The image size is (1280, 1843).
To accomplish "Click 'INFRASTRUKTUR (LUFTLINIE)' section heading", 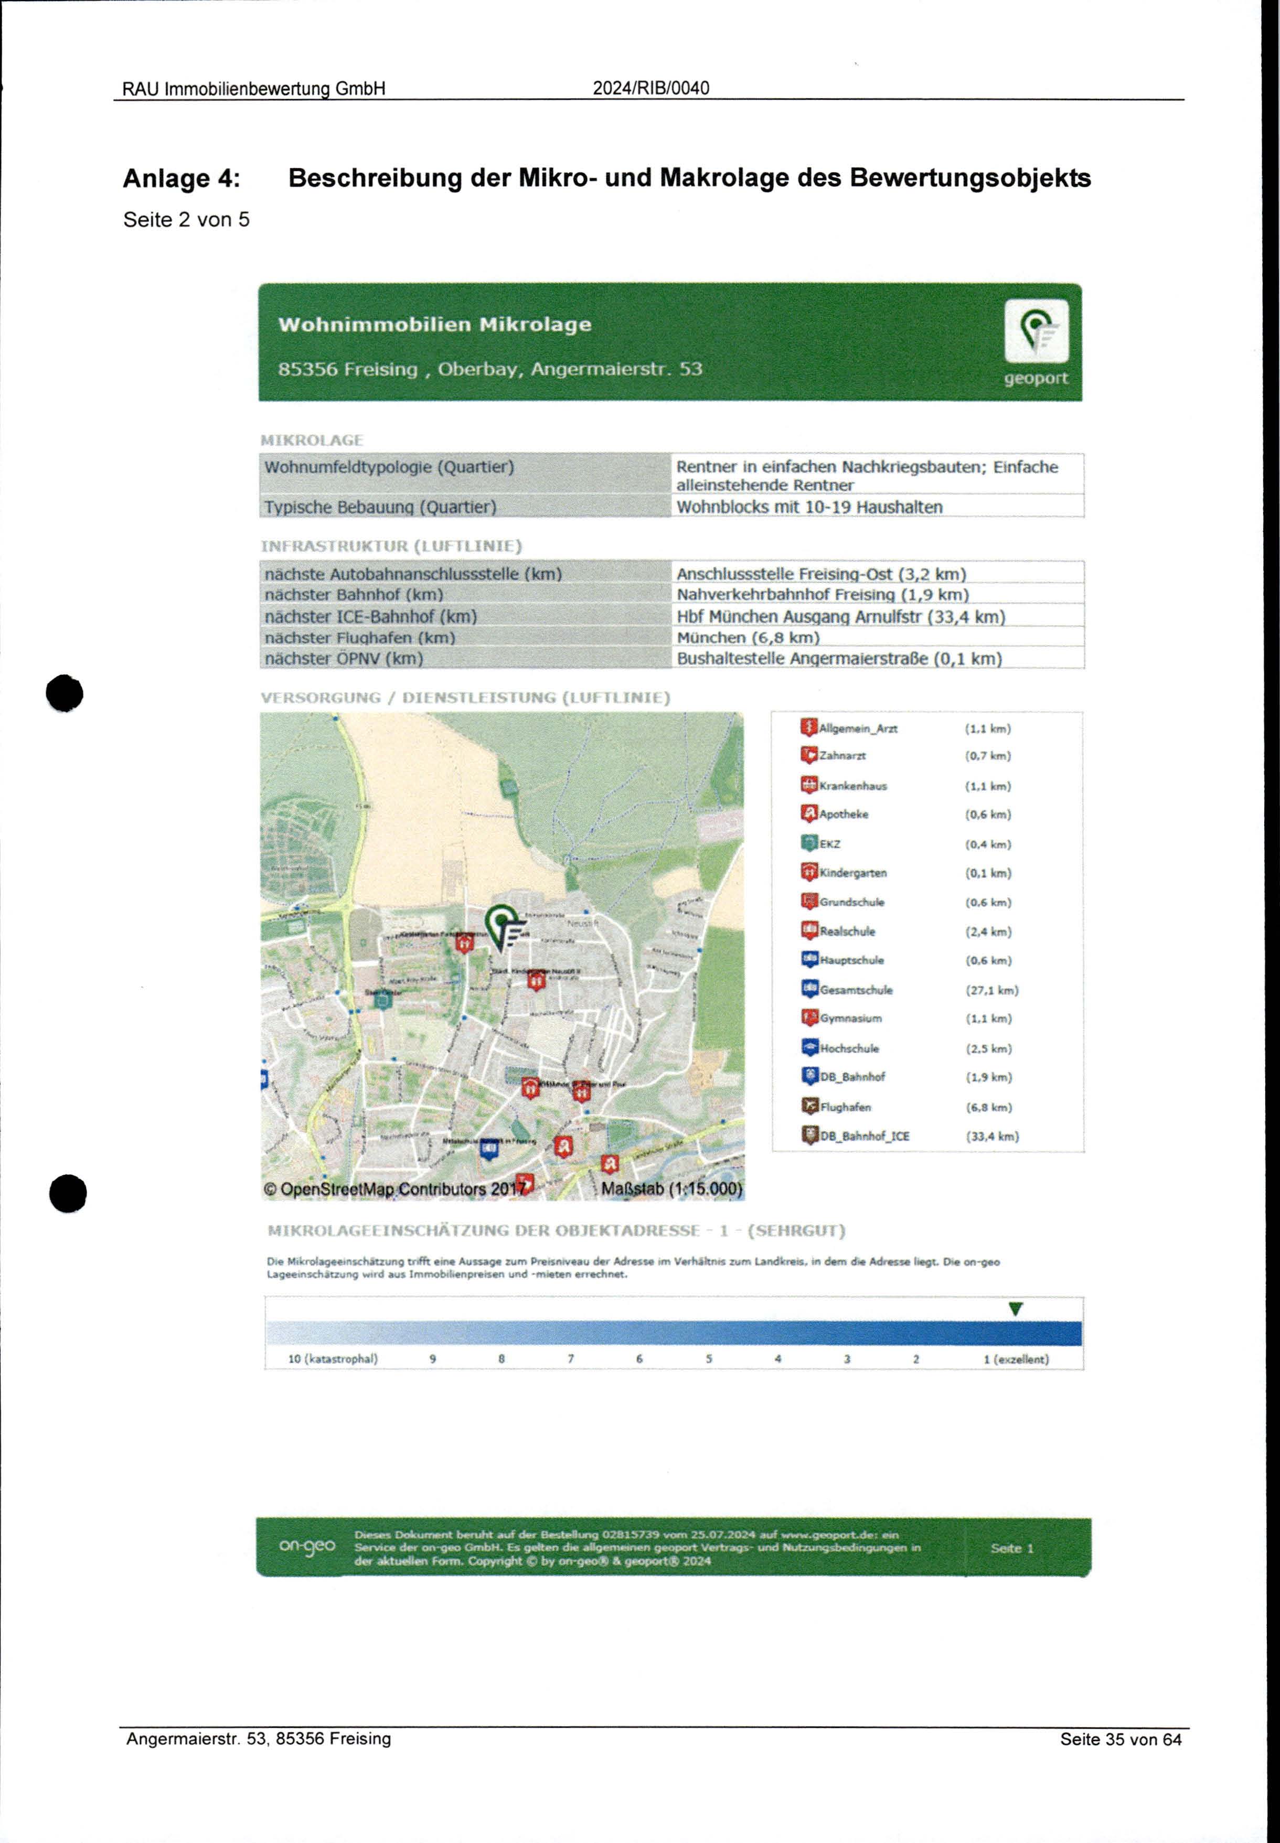I will (x=391, y=546).
